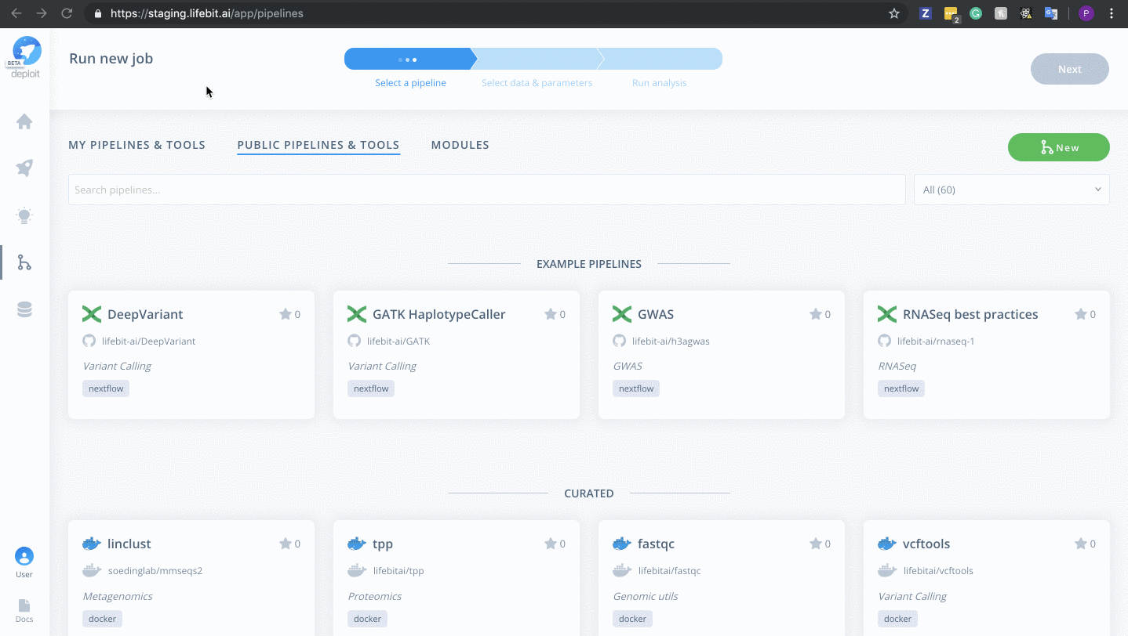This screenshot has width=1128, height=636.
Task: Switch to My Pipelines & Tools tab
Action: (137, 145)
